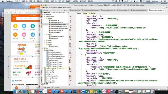Click the zoom out icon in Preview

11,13
